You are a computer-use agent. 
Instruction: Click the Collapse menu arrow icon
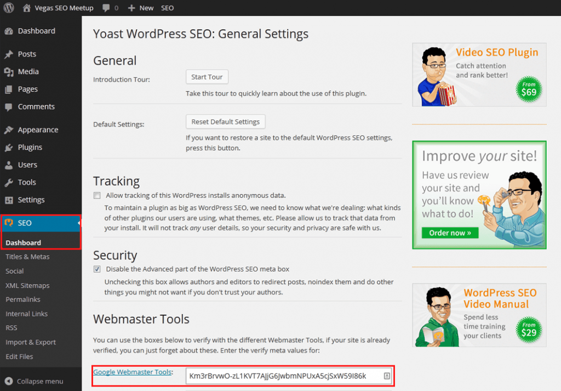[9, 381]
